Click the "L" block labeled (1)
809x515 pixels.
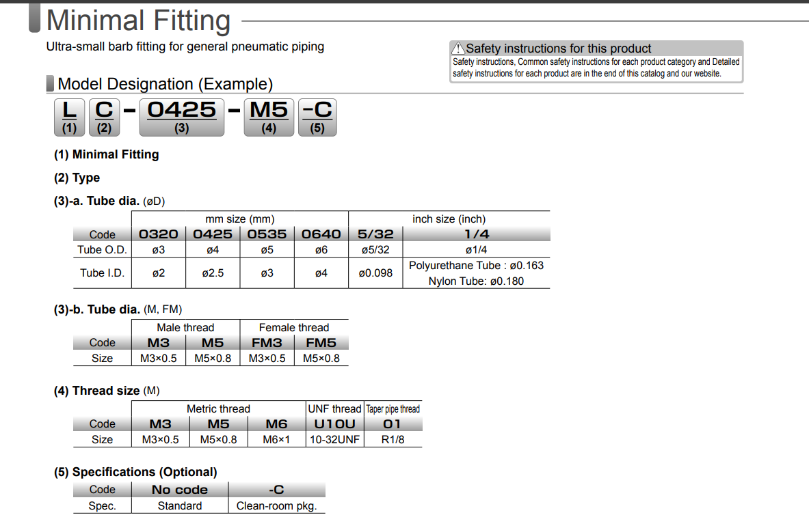(69, 117)
